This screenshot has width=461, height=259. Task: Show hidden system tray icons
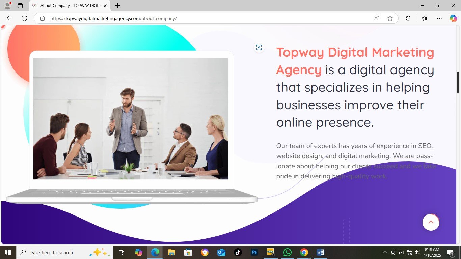click(385, 252)
